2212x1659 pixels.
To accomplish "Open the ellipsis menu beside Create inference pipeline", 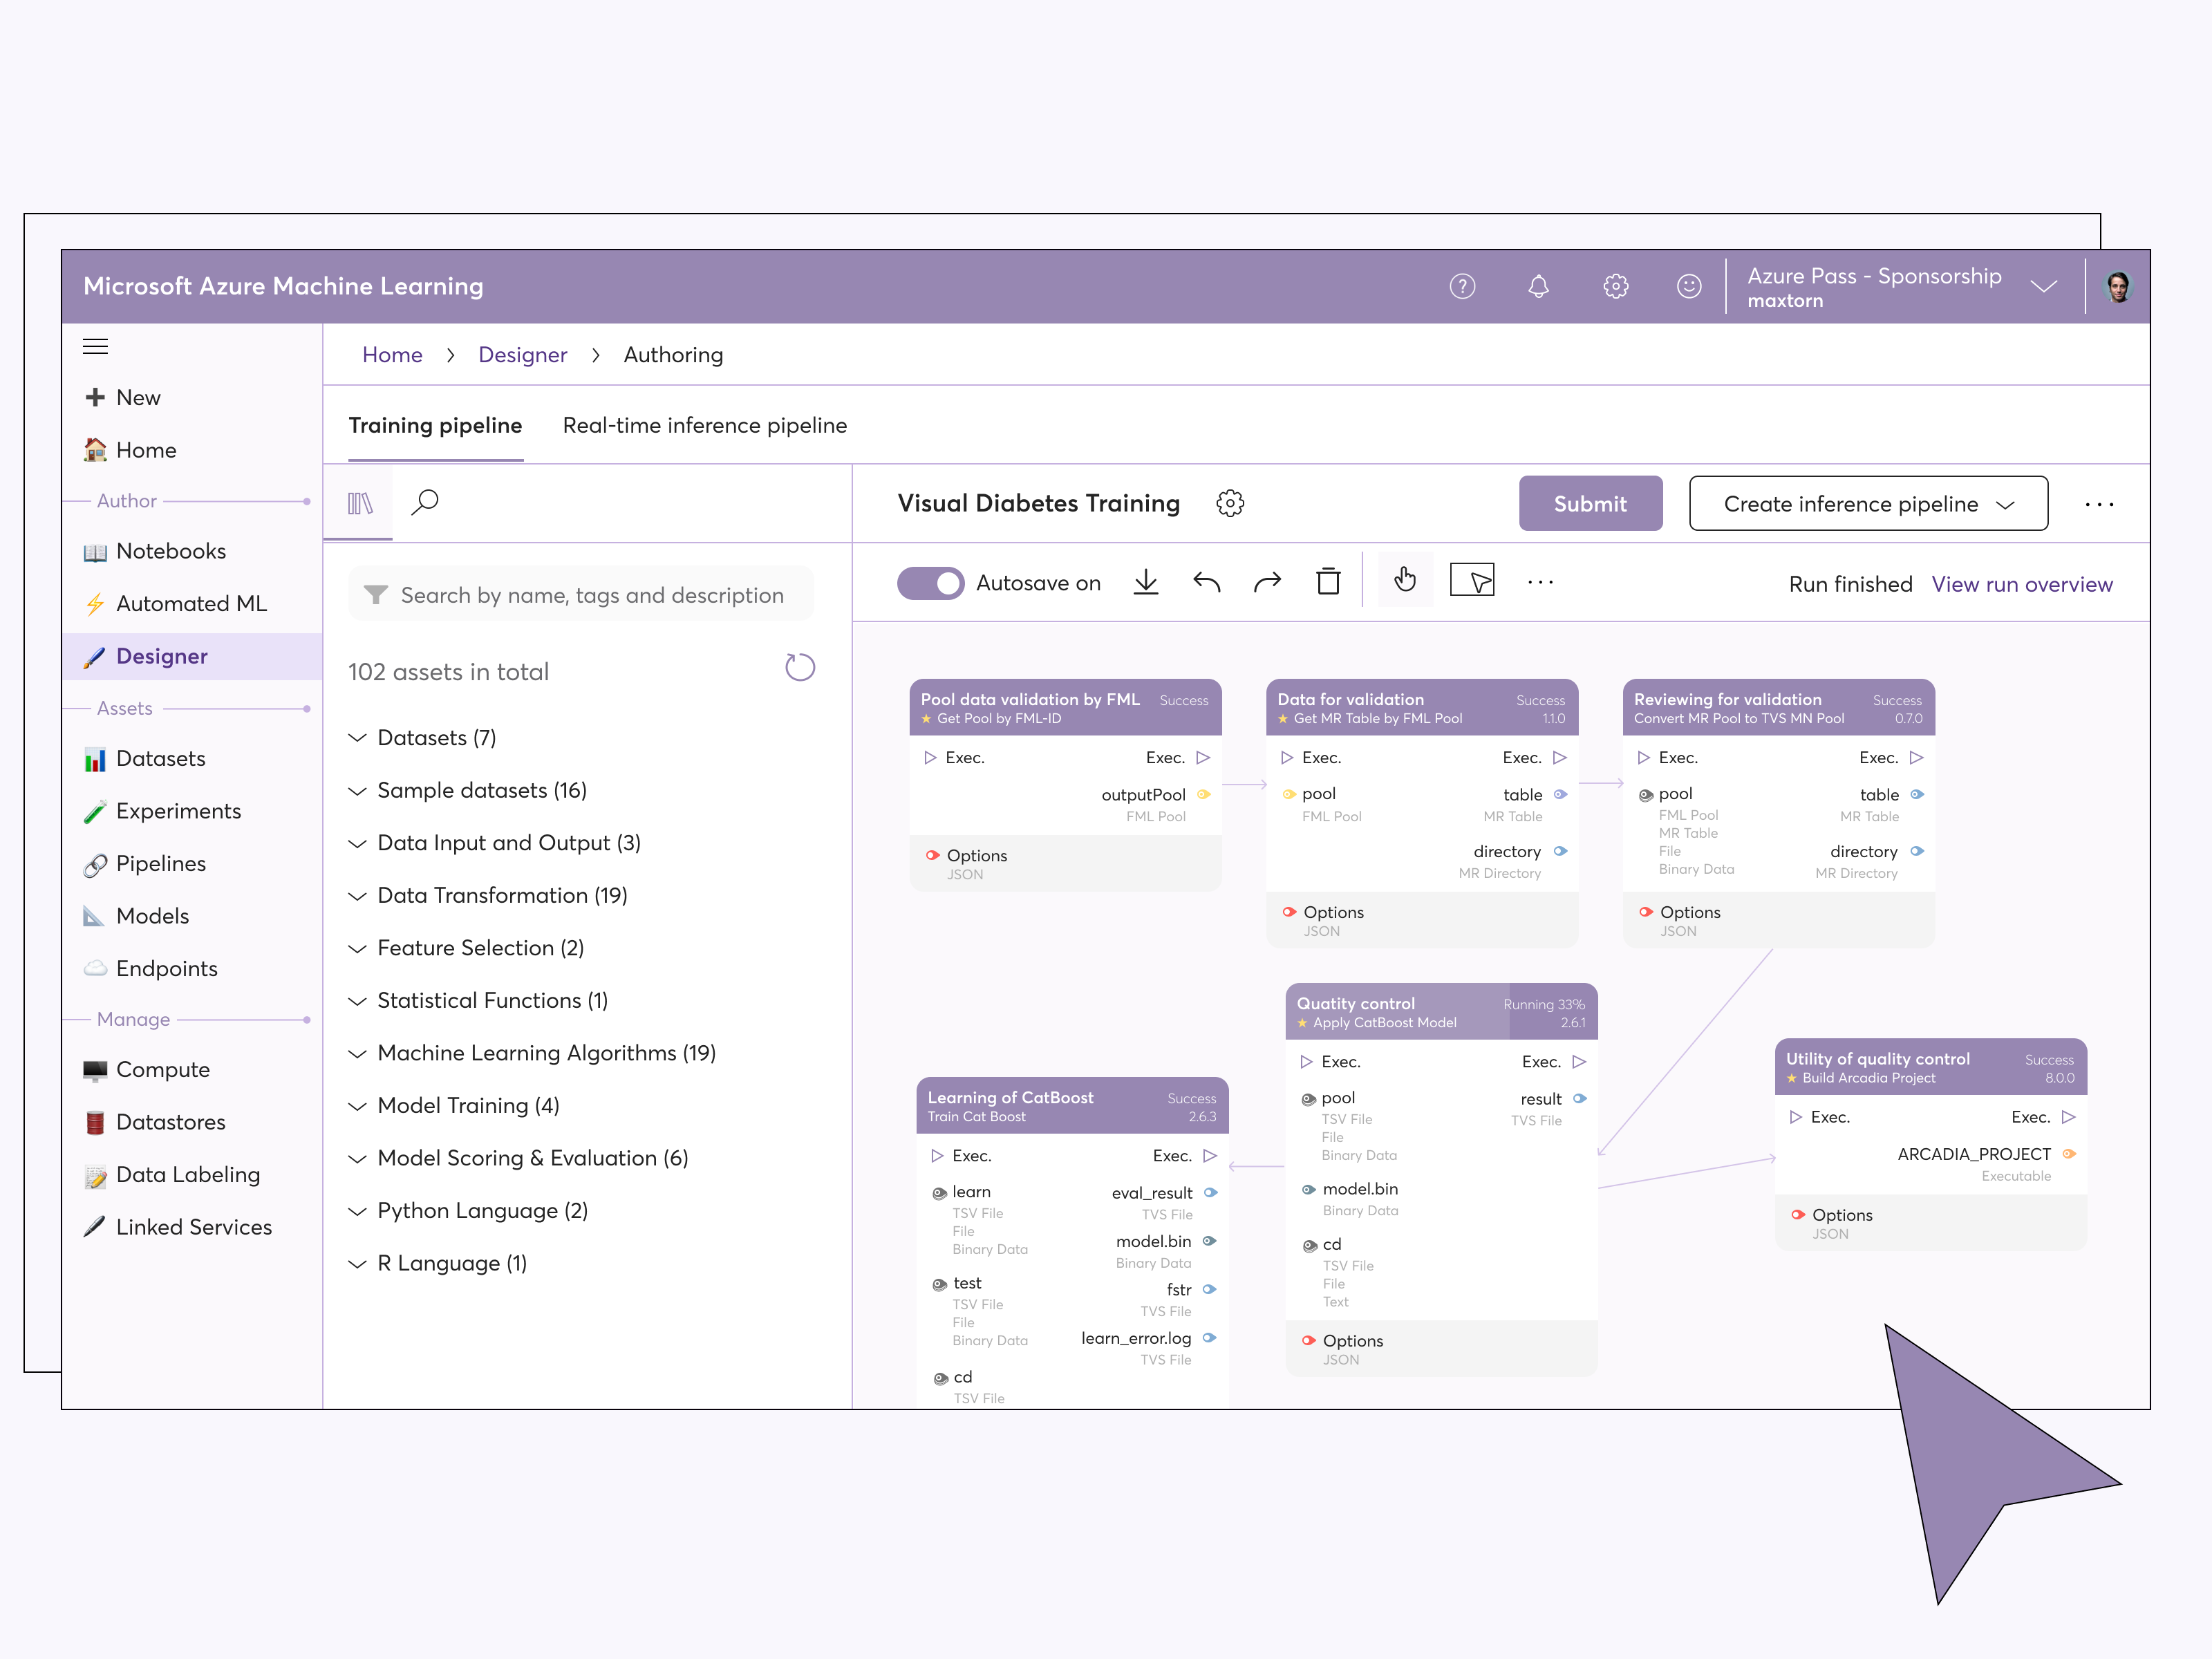I will [2099, 504].
